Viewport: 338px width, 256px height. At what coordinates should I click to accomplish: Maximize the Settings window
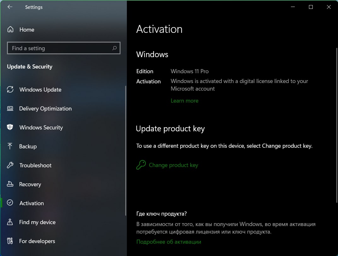point(311,7)
